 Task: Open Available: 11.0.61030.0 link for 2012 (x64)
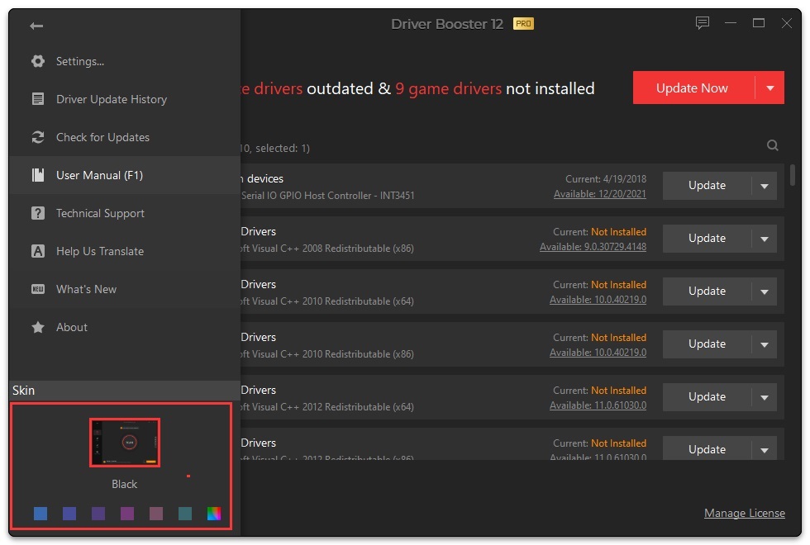pos(598,405)
